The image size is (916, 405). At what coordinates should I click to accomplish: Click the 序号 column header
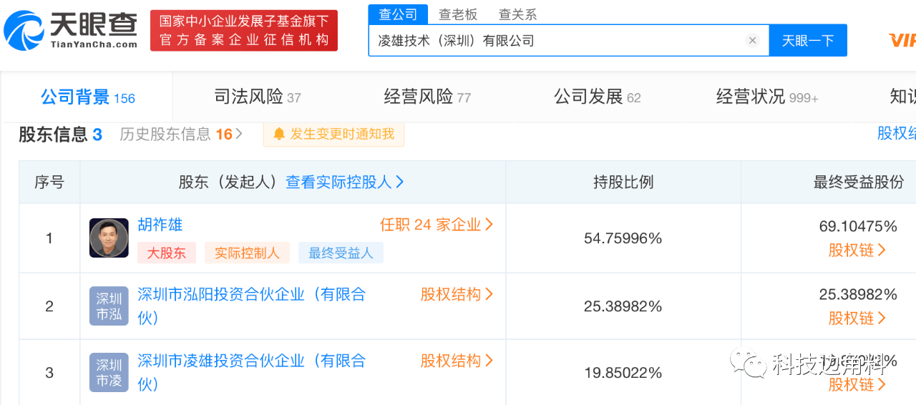tap(49, 182)
